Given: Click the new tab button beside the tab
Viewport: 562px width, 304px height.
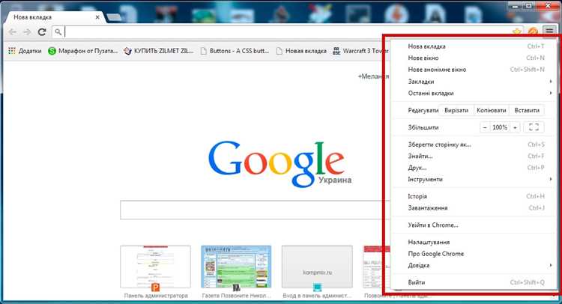Looking at the screenshot, I should (114, 16).
